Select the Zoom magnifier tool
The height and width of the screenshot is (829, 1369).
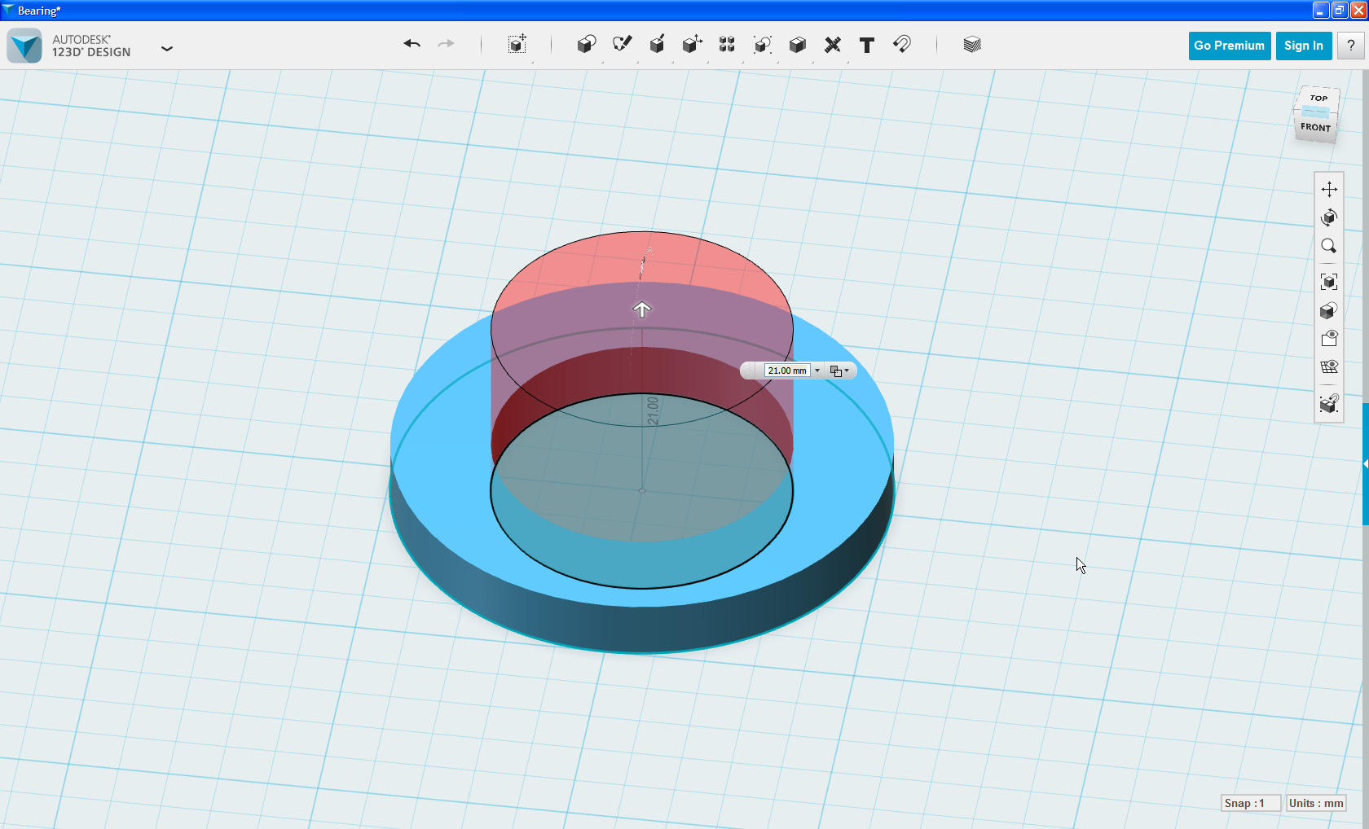tap(1329, 246)
